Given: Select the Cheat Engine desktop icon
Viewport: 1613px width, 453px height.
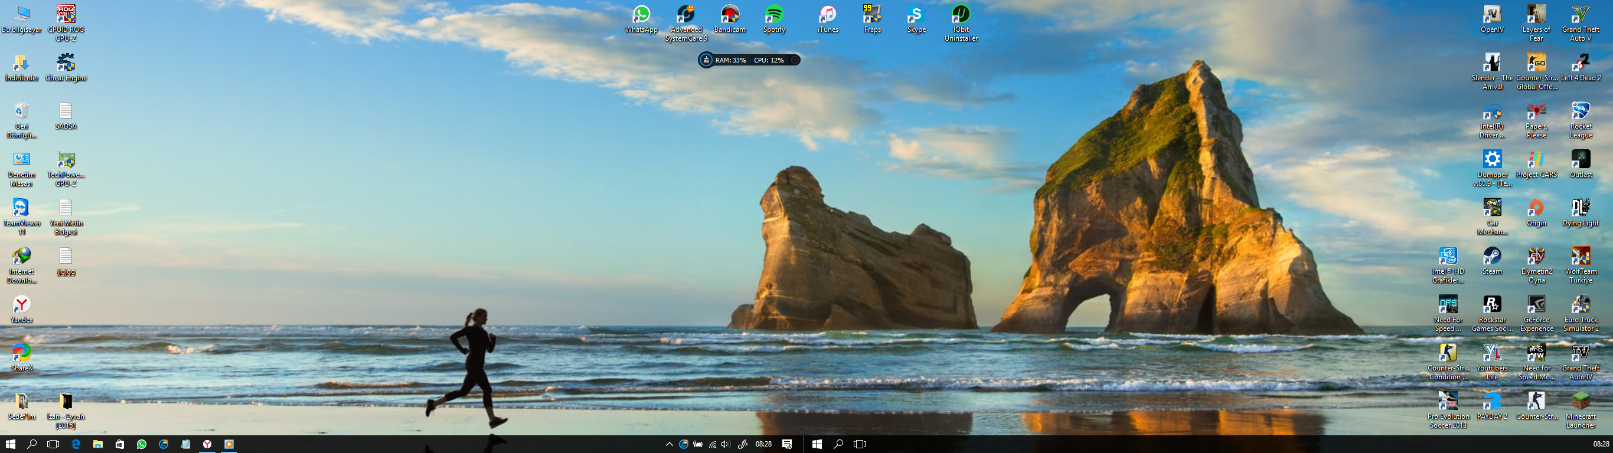Looking at the screenshot, I should (x=66, y=68).
